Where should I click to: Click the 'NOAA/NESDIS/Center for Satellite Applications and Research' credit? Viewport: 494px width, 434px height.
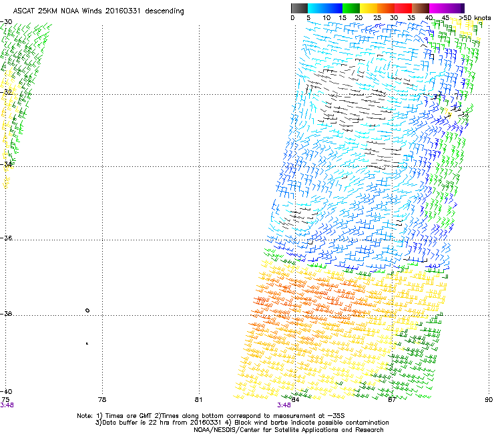[x=288, y=430]
